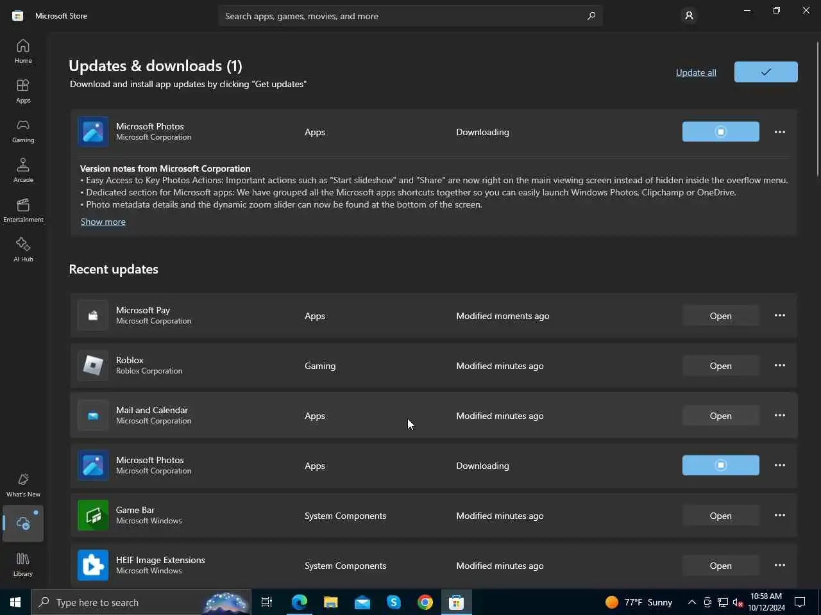Open the What's New page
Viewport: 821px width, 615px height.
(23, 485)
